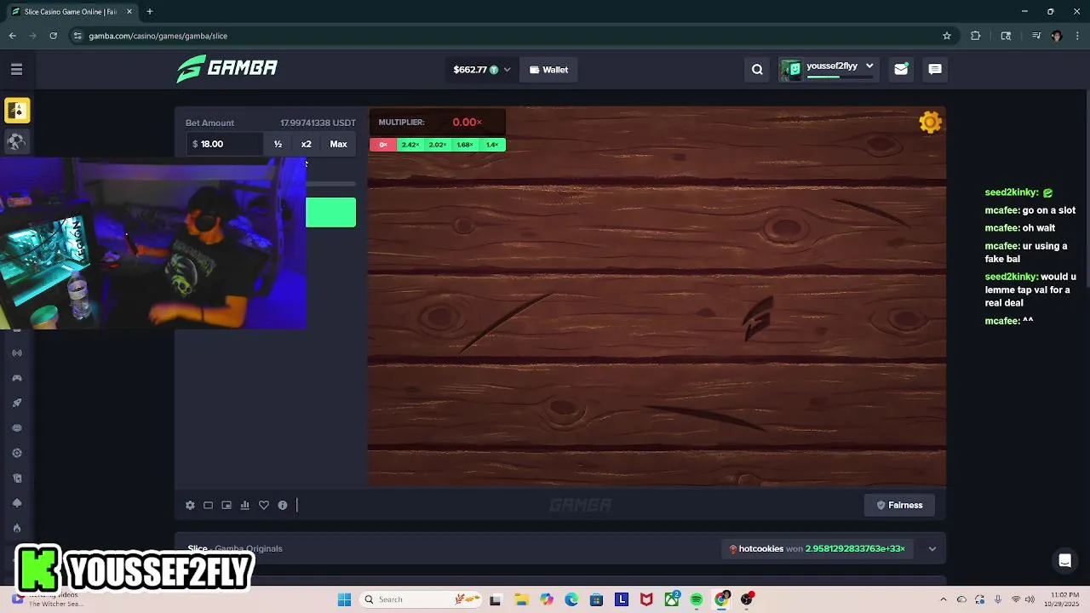Image resolution: width=1090 pixels, height=613 pixels.
Task: Expand the hotcookies recent wins chevron
Action: click(x=932, y=549)
